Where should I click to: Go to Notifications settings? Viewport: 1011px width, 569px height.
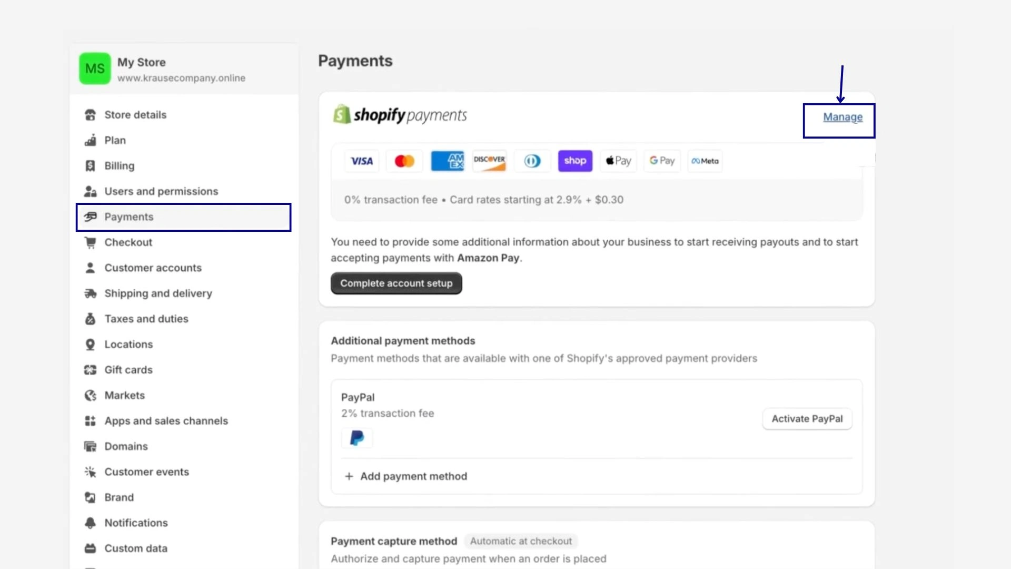136,523
